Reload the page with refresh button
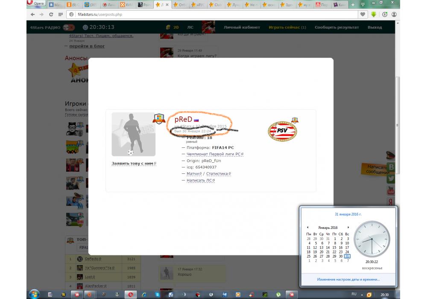 [x=51, y=14]
